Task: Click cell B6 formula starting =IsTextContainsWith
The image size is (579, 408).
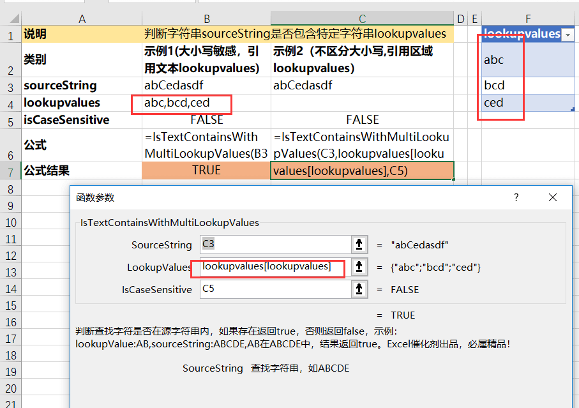Action: click(206, 145)
